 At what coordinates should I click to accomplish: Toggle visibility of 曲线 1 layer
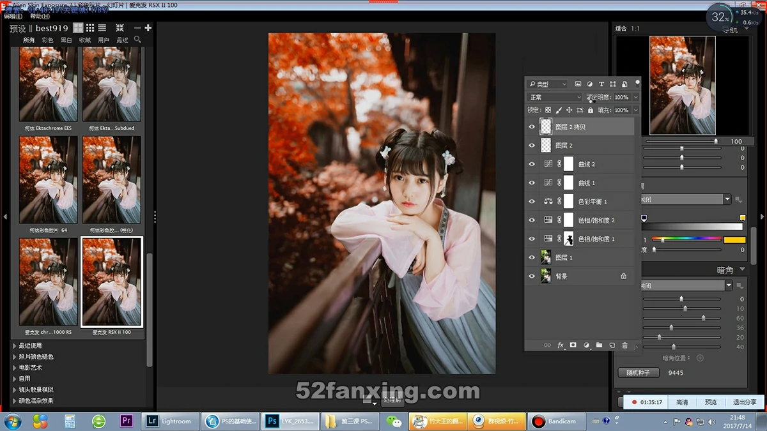pos(532,183)
